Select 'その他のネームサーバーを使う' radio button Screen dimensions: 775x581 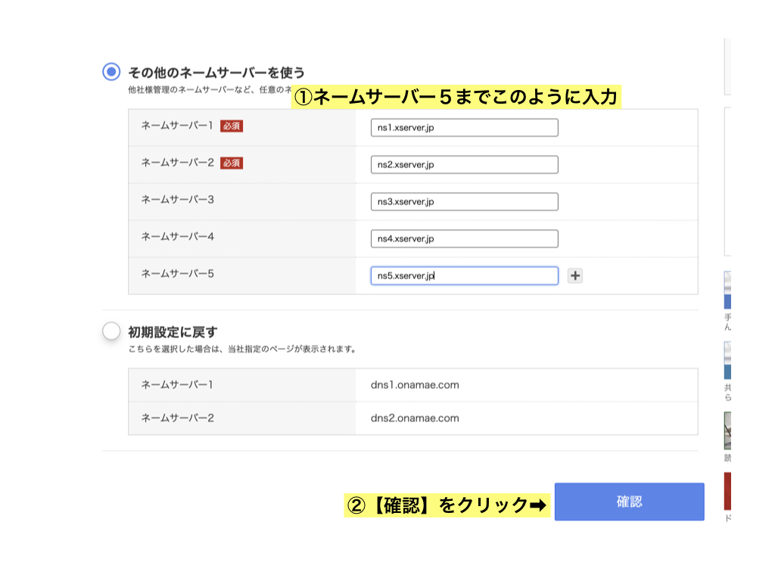pyautogui.click(x=111, y=72)
